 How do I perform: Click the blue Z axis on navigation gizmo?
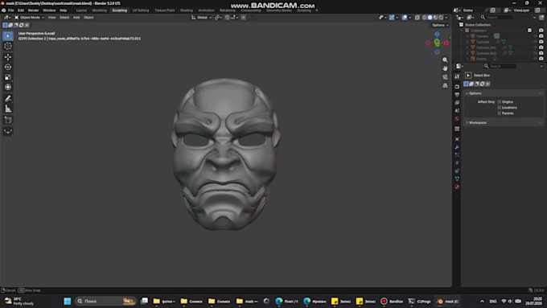pyautogui.click(x=437, y=35)
